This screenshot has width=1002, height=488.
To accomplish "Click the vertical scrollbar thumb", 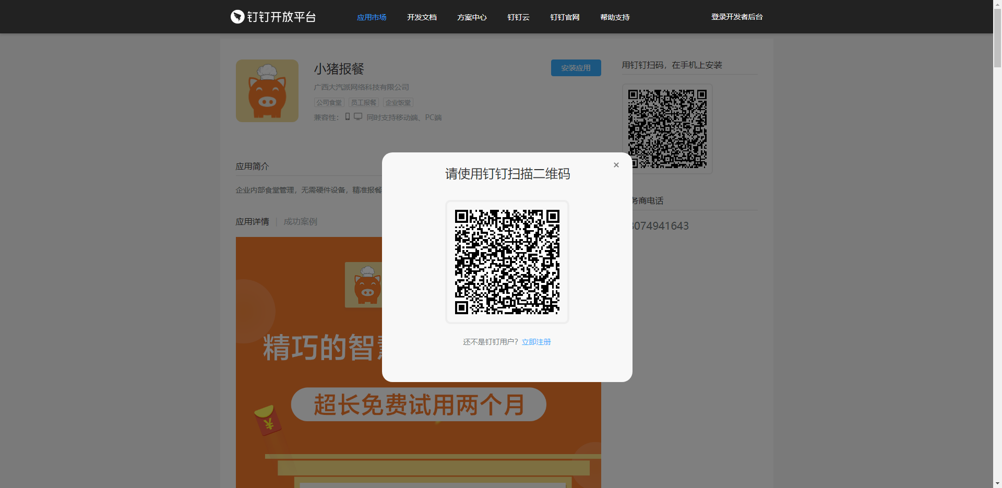I will click(997, 38).
